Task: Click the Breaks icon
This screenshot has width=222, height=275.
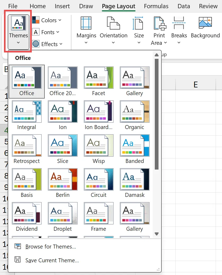Action: pos(179,23)
